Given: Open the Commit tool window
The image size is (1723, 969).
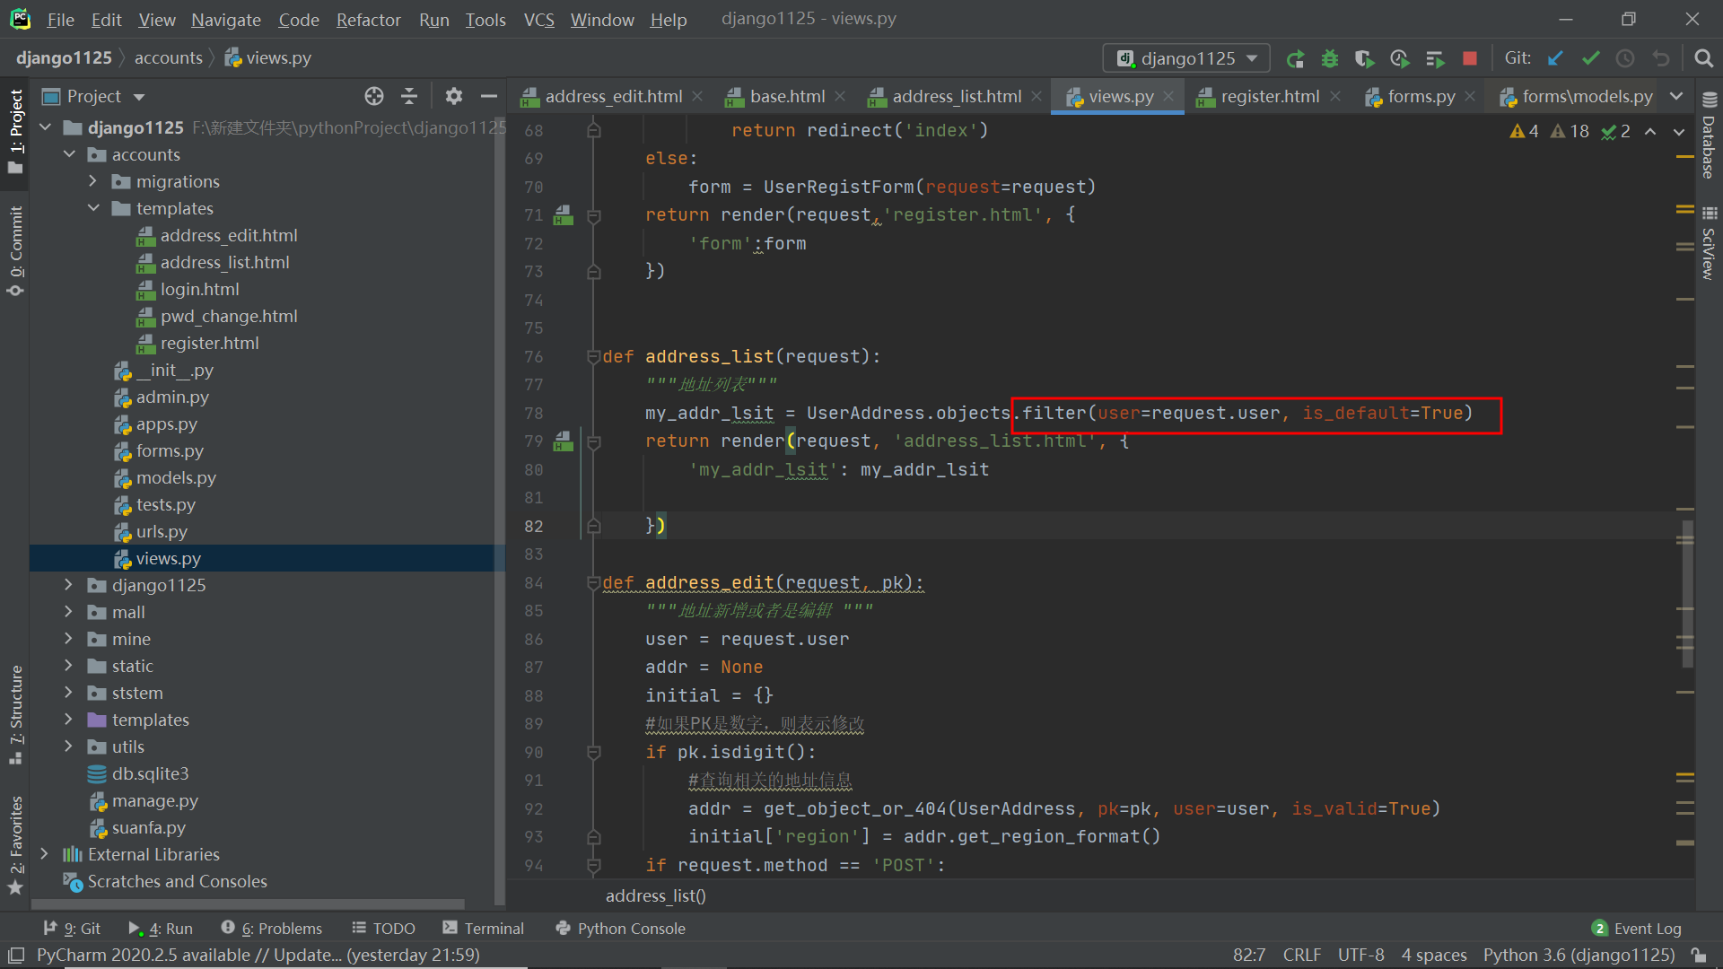Looking at the screenshot, I should coord(15,250).
